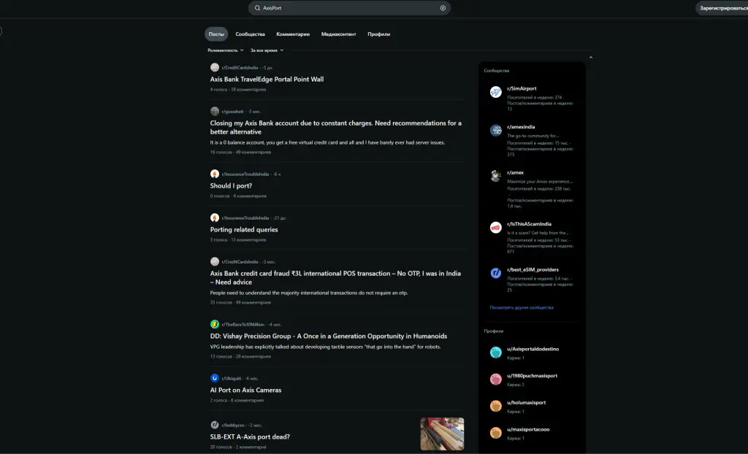Screen dimensions: 748x454
Task: Click the u/Axisportaldodestino avatar
Action: point(496,353)
